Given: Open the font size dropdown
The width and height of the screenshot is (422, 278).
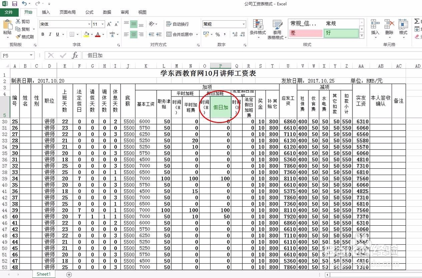Looking at the screenshot, I should (x=103, y=24).
